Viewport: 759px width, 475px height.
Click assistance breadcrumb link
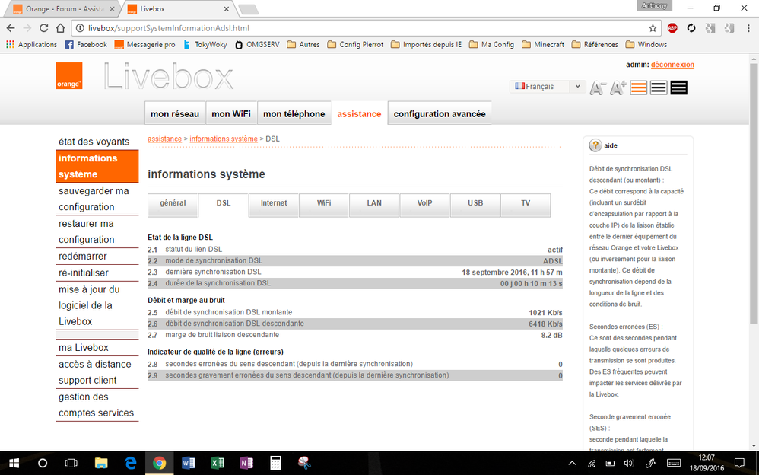coord(164,139)
